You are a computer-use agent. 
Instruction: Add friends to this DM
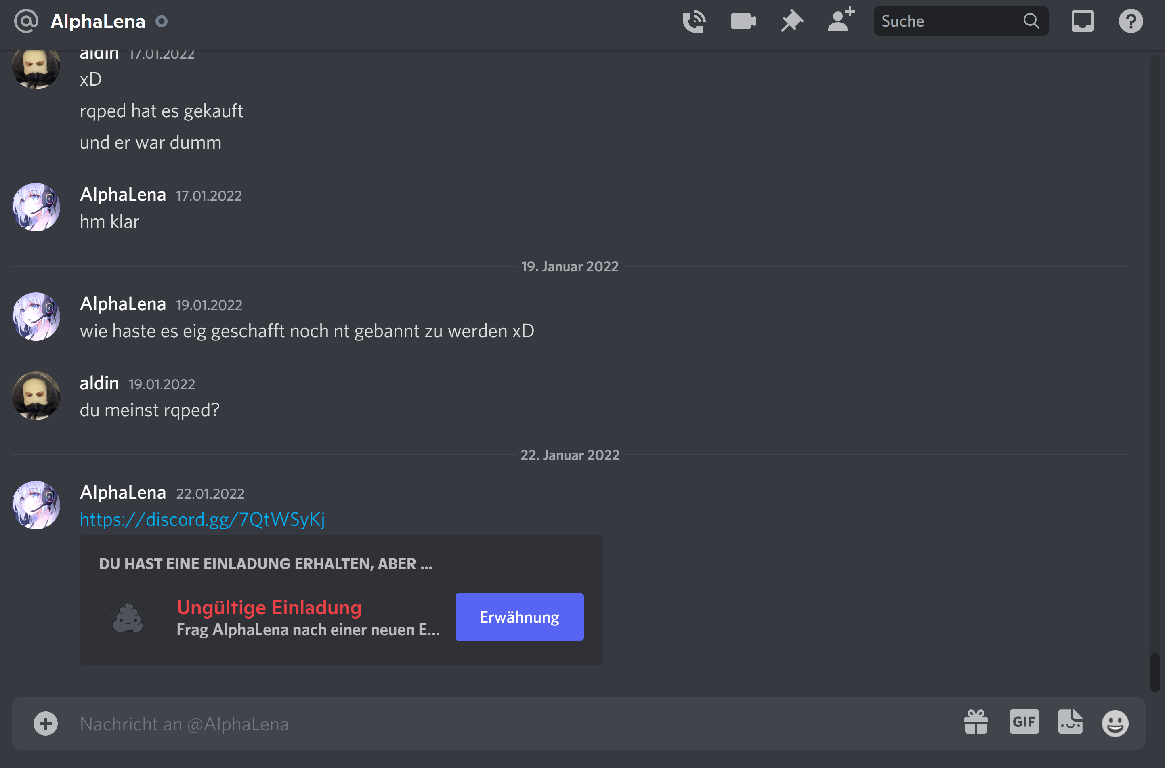coord(841,20)
